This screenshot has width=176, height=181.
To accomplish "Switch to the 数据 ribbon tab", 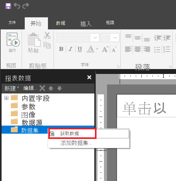I will pyautogui.click(x=61, y=23).
